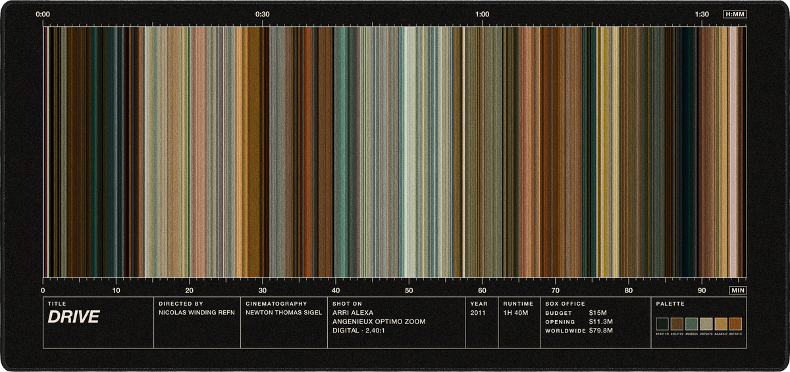
Task: Click the SHOT ON heading
Action: (348, 304)
